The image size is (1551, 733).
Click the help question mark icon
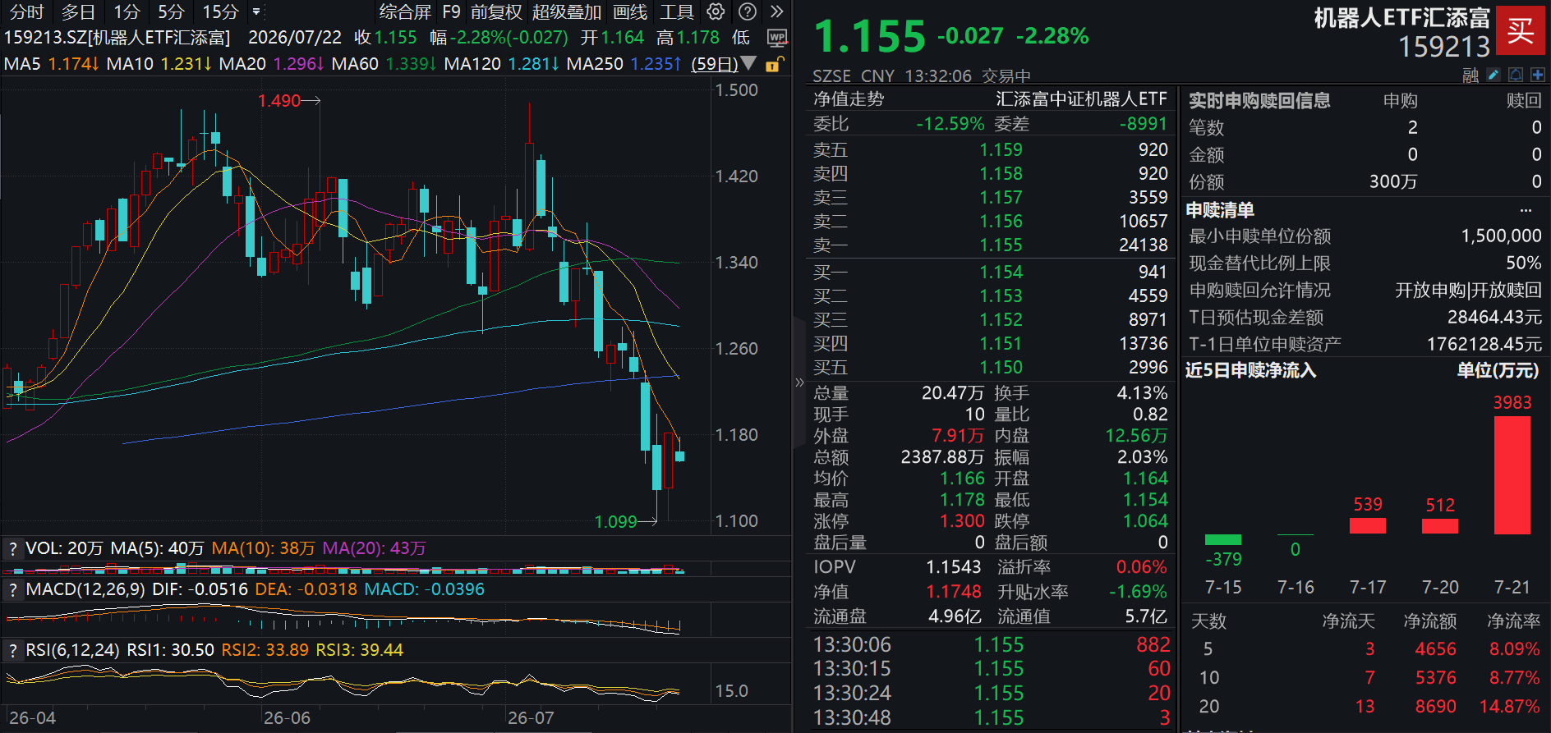click(x=747, y=11)
